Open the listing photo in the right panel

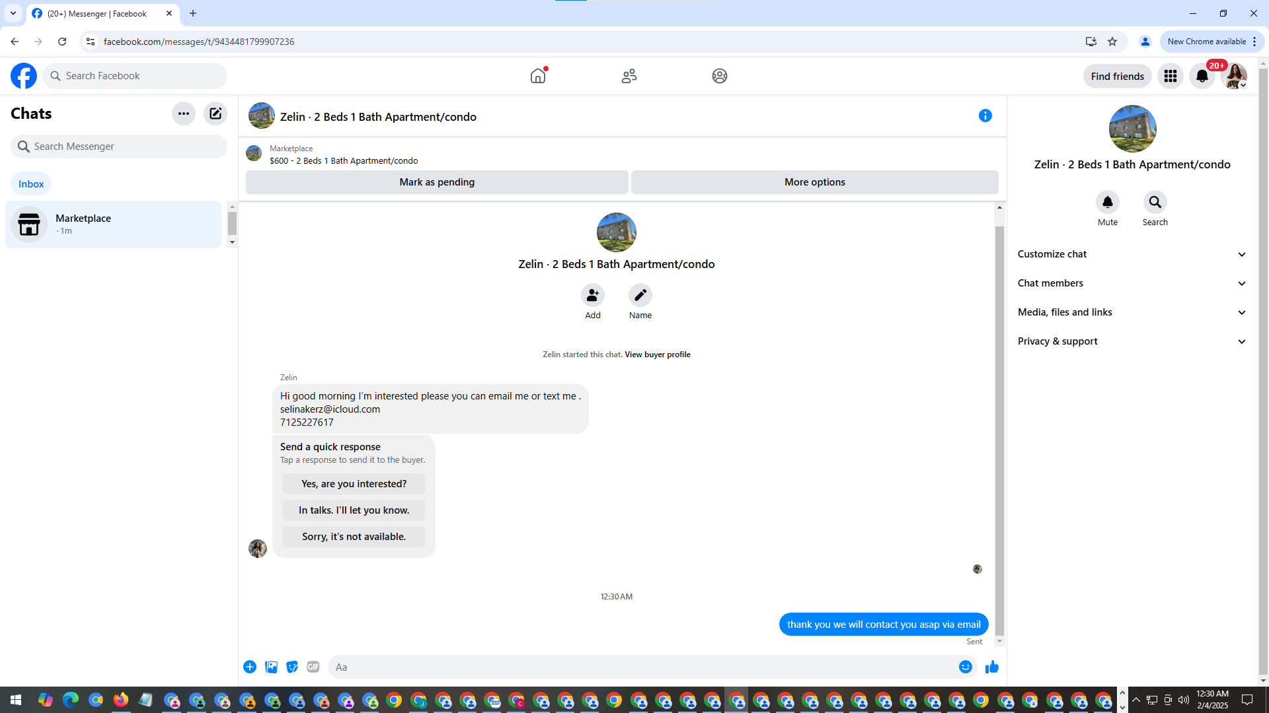point(1132,129)
